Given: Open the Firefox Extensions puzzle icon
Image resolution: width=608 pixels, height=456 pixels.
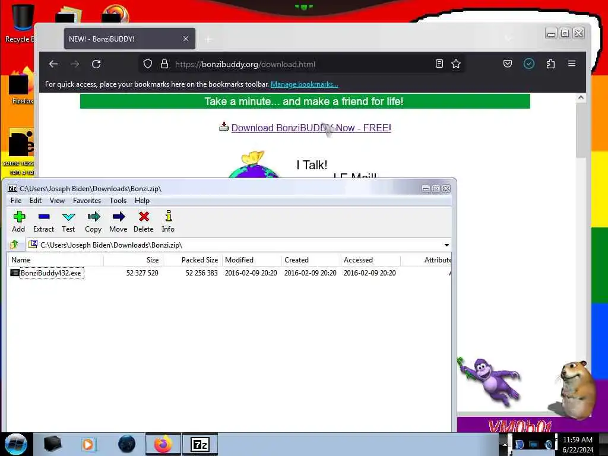Looking at the screenshot, I should [550, 64].
